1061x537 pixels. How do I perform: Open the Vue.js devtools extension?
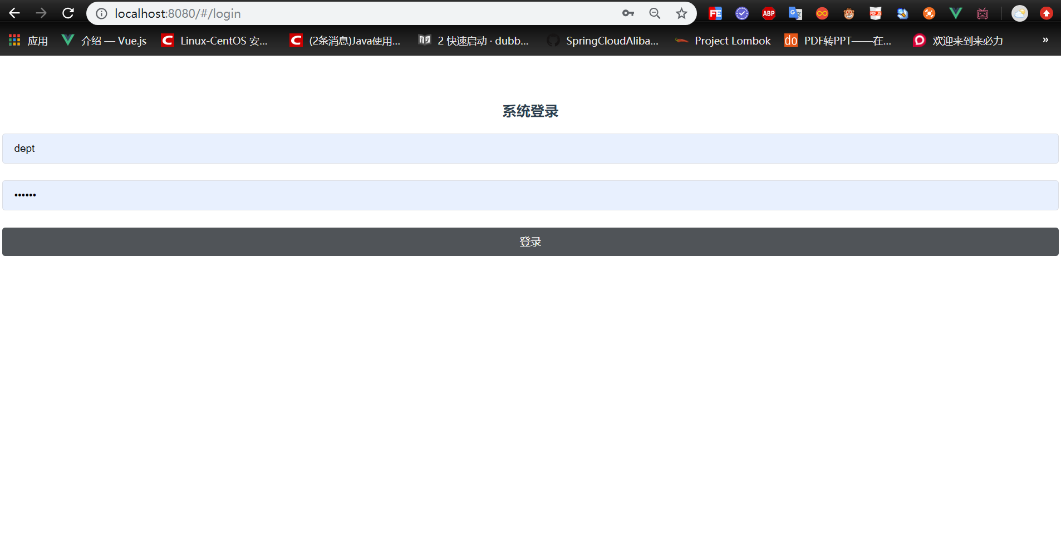[956, 13]
